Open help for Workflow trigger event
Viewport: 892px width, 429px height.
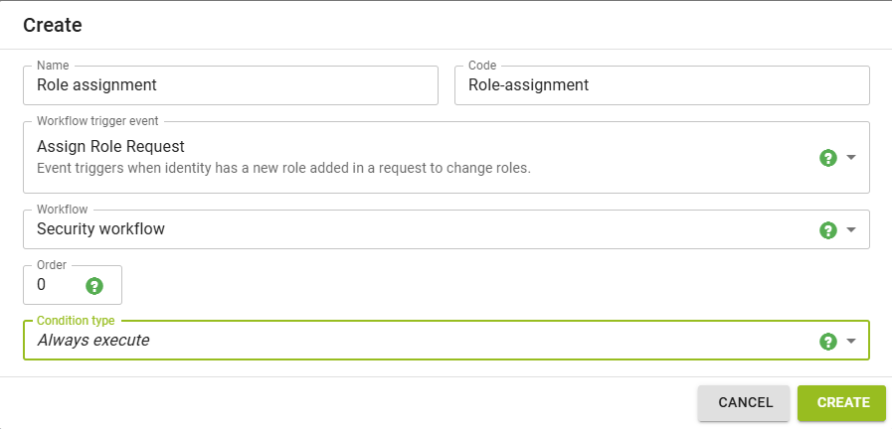coord(828,158)
